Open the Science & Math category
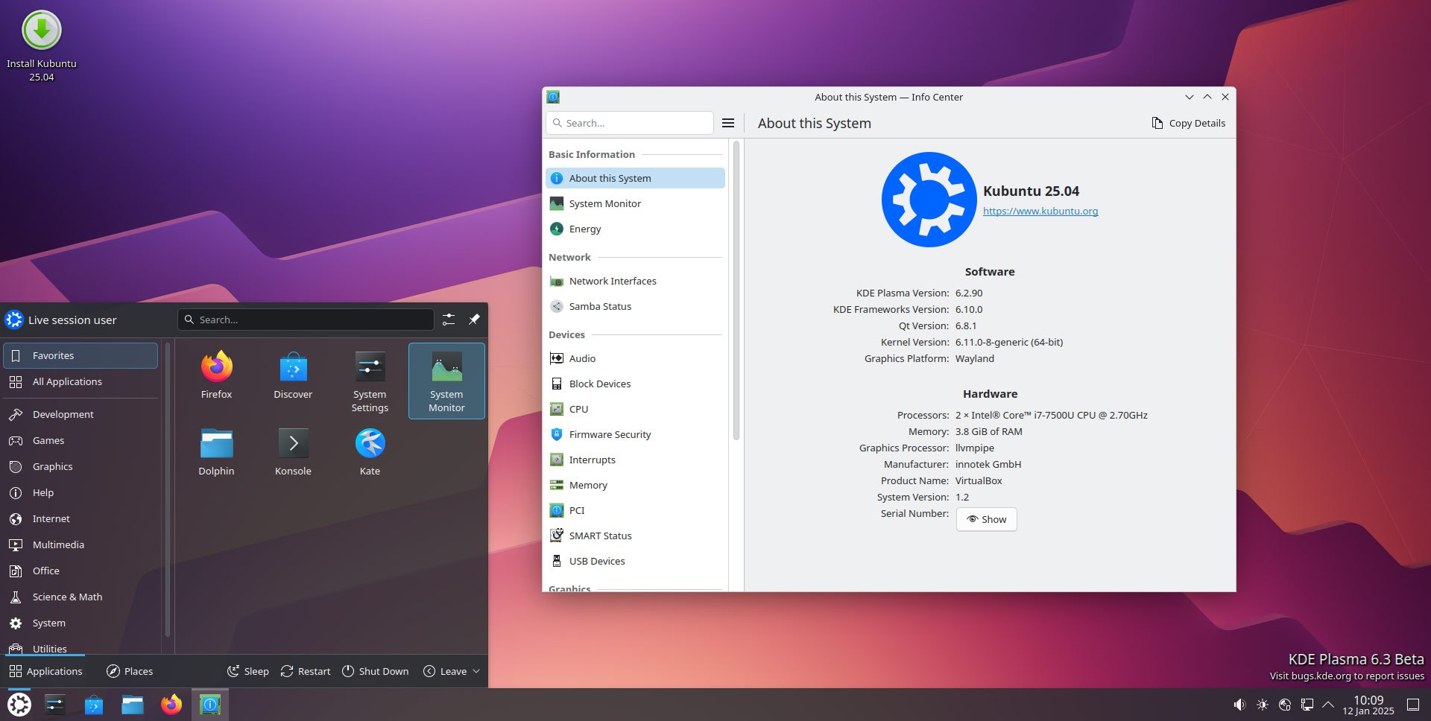The width and height of the screenshot is (1431, 721). tap(80, 597)
